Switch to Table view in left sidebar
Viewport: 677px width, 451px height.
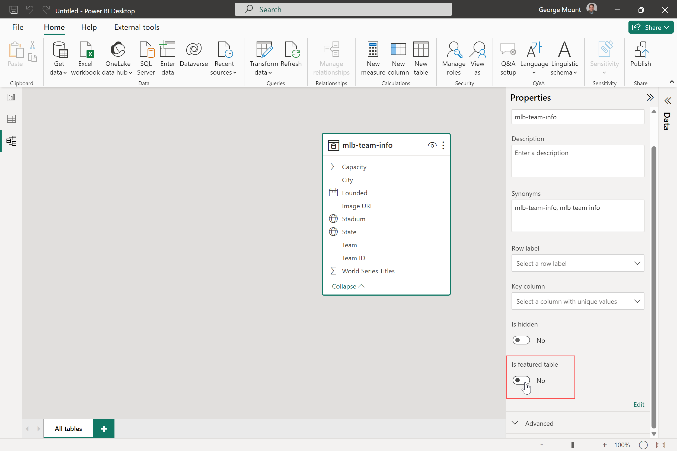coord(11,119)
